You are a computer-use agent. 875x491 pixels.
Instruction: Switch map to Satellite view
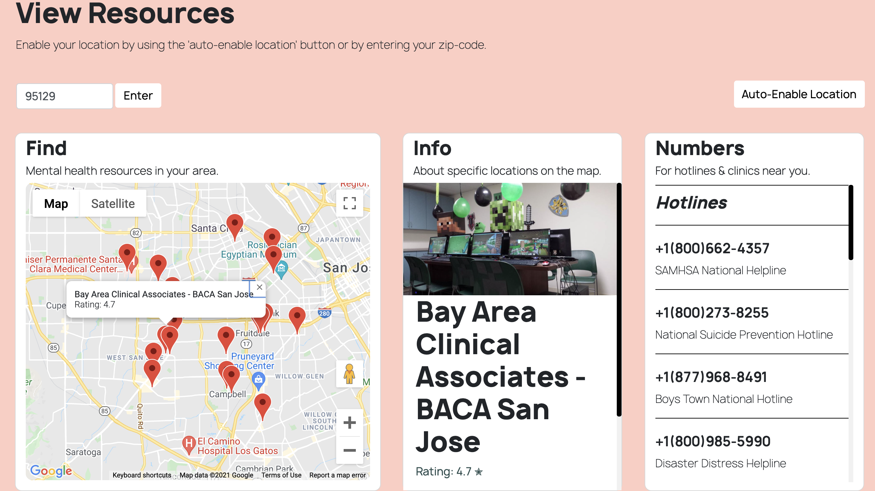113,204
